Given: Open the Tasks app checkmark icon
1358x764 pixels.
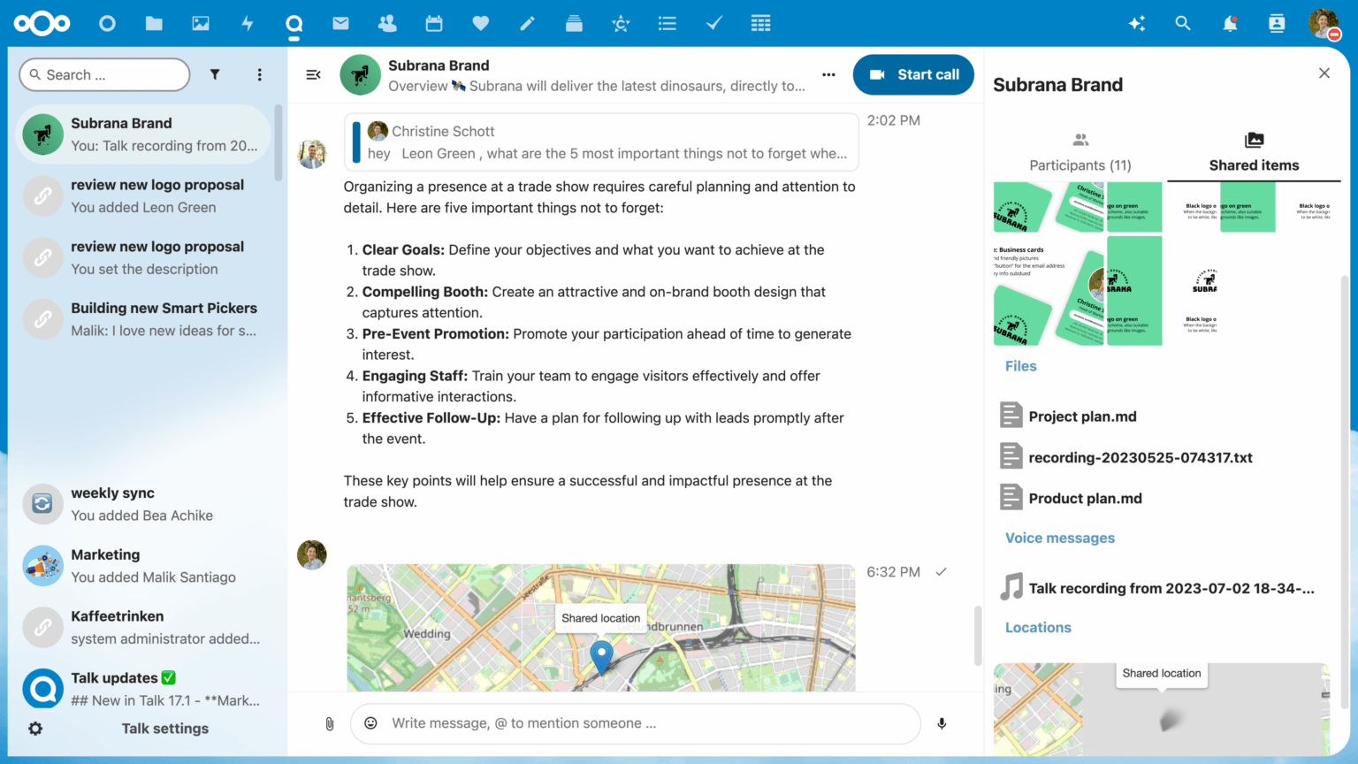Looking at the screenshot, I should (x=713, y=23).
